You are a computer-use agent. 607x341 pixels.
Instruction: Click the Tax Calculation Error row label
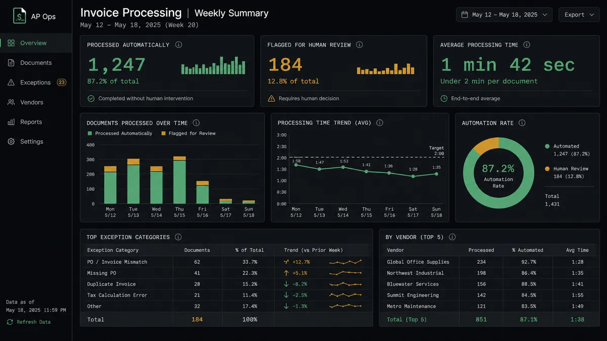(117, 295)
